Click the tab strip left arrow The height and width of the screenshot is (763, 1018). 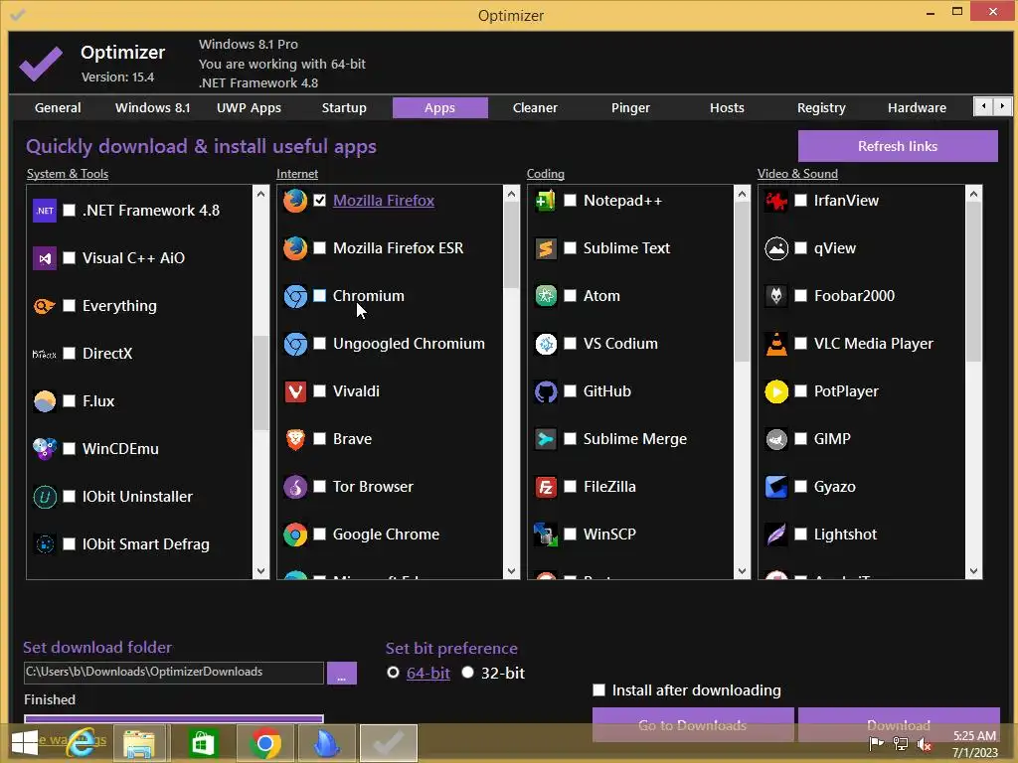pos(983,106)
